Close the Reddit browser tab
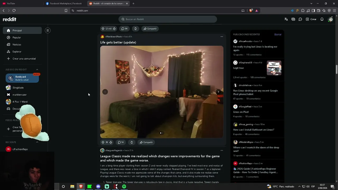This screenshot has width=338, height=190. pyautogui.click(x=127, y=3)
